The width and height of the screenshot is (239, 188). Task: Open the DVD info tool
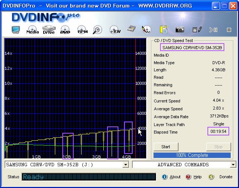[65, 30]
